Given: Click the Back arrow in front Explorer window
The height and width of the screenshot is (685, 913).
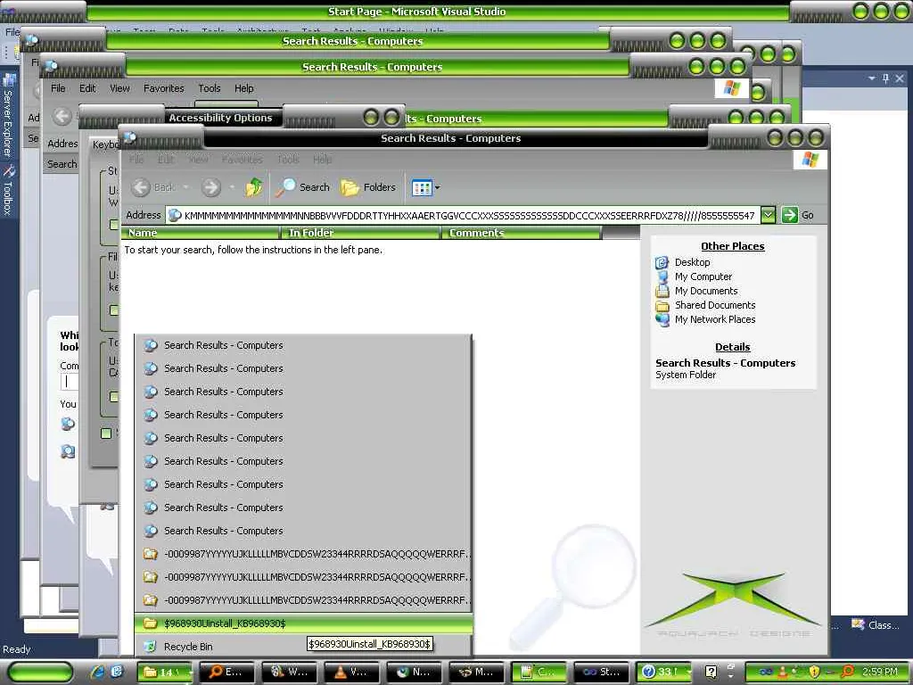Looking at the screenshot, I should (x=140, y=187).
